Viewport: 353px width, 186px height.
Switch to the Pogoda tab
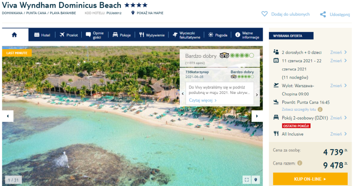coord(218,35)
